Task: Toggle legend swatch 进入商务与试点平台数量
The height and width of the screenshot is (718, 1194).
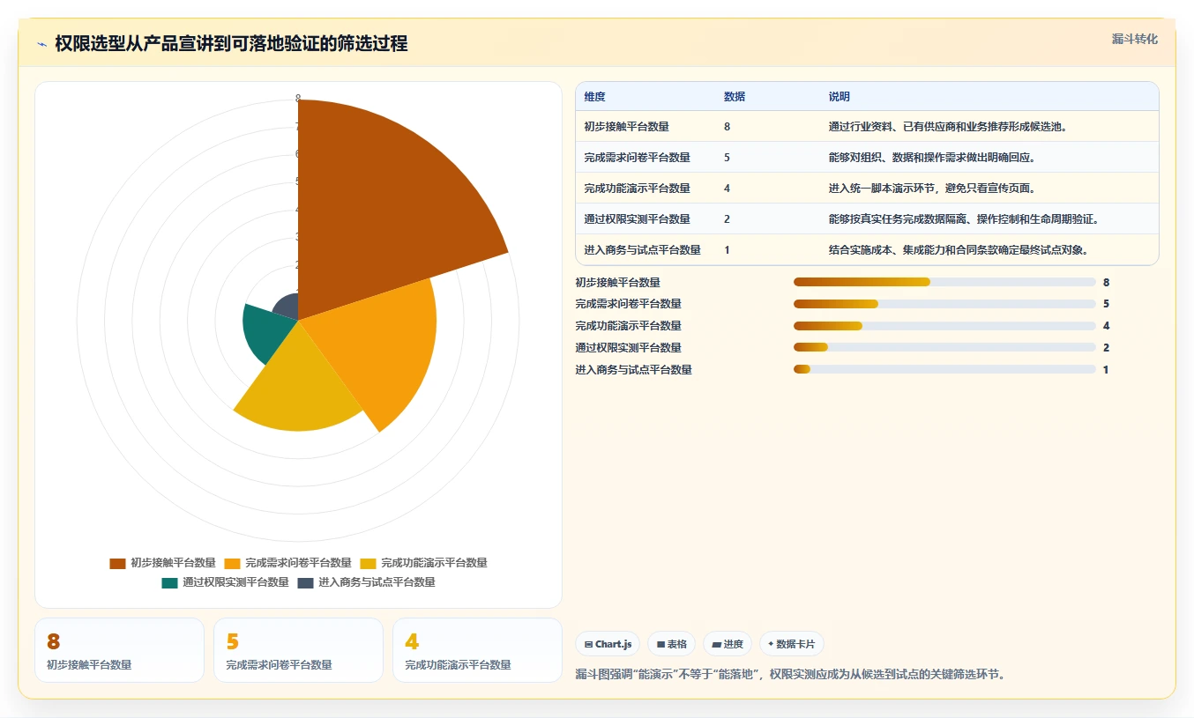Action: coord(305,582)
